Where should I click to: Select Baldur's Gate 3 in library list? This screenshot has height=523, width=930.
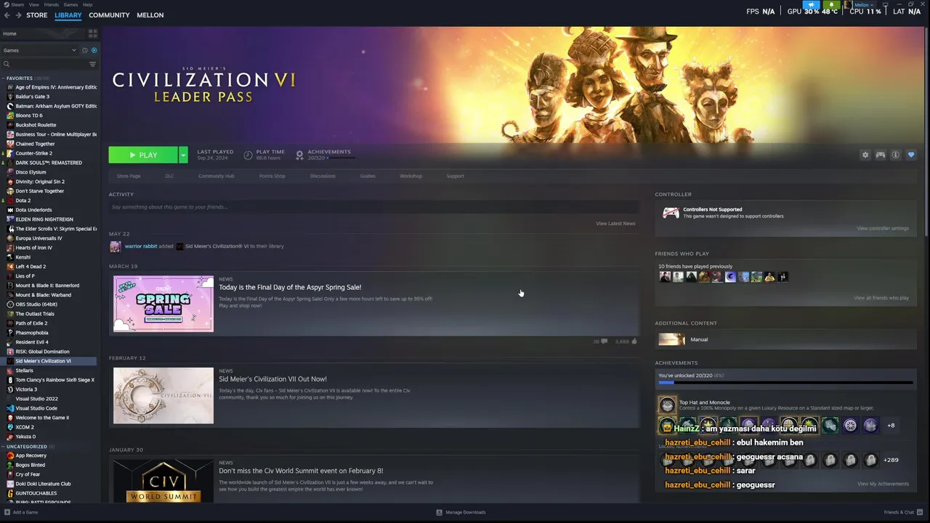point(33,97)
